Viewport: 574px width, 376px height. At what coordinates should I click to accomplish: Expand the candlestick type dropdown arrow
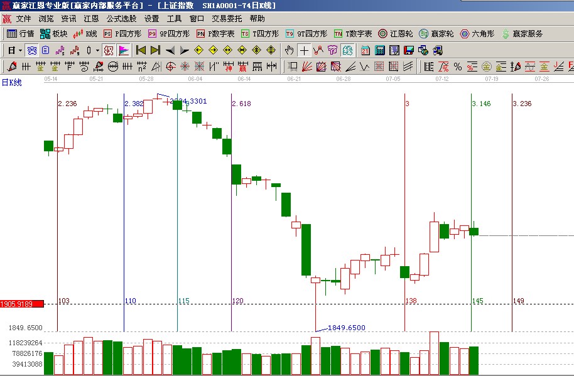(97, 50)
